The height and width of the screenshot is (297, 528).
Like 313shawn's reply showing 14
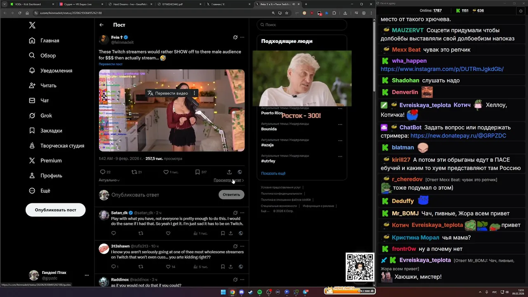tap(168, 266)
